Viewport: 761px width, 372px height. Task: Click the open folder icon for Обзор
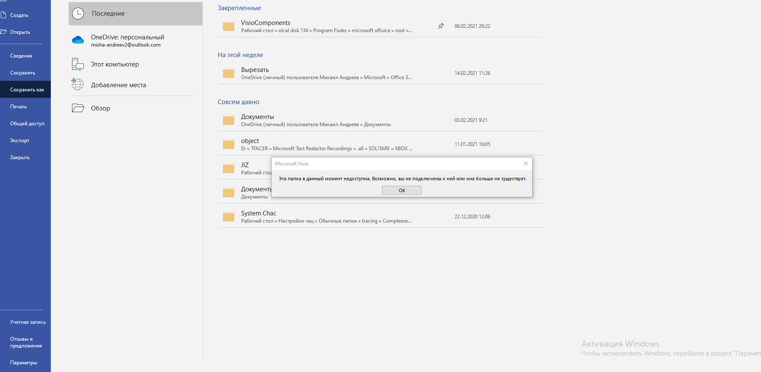[x=78, y=108]
